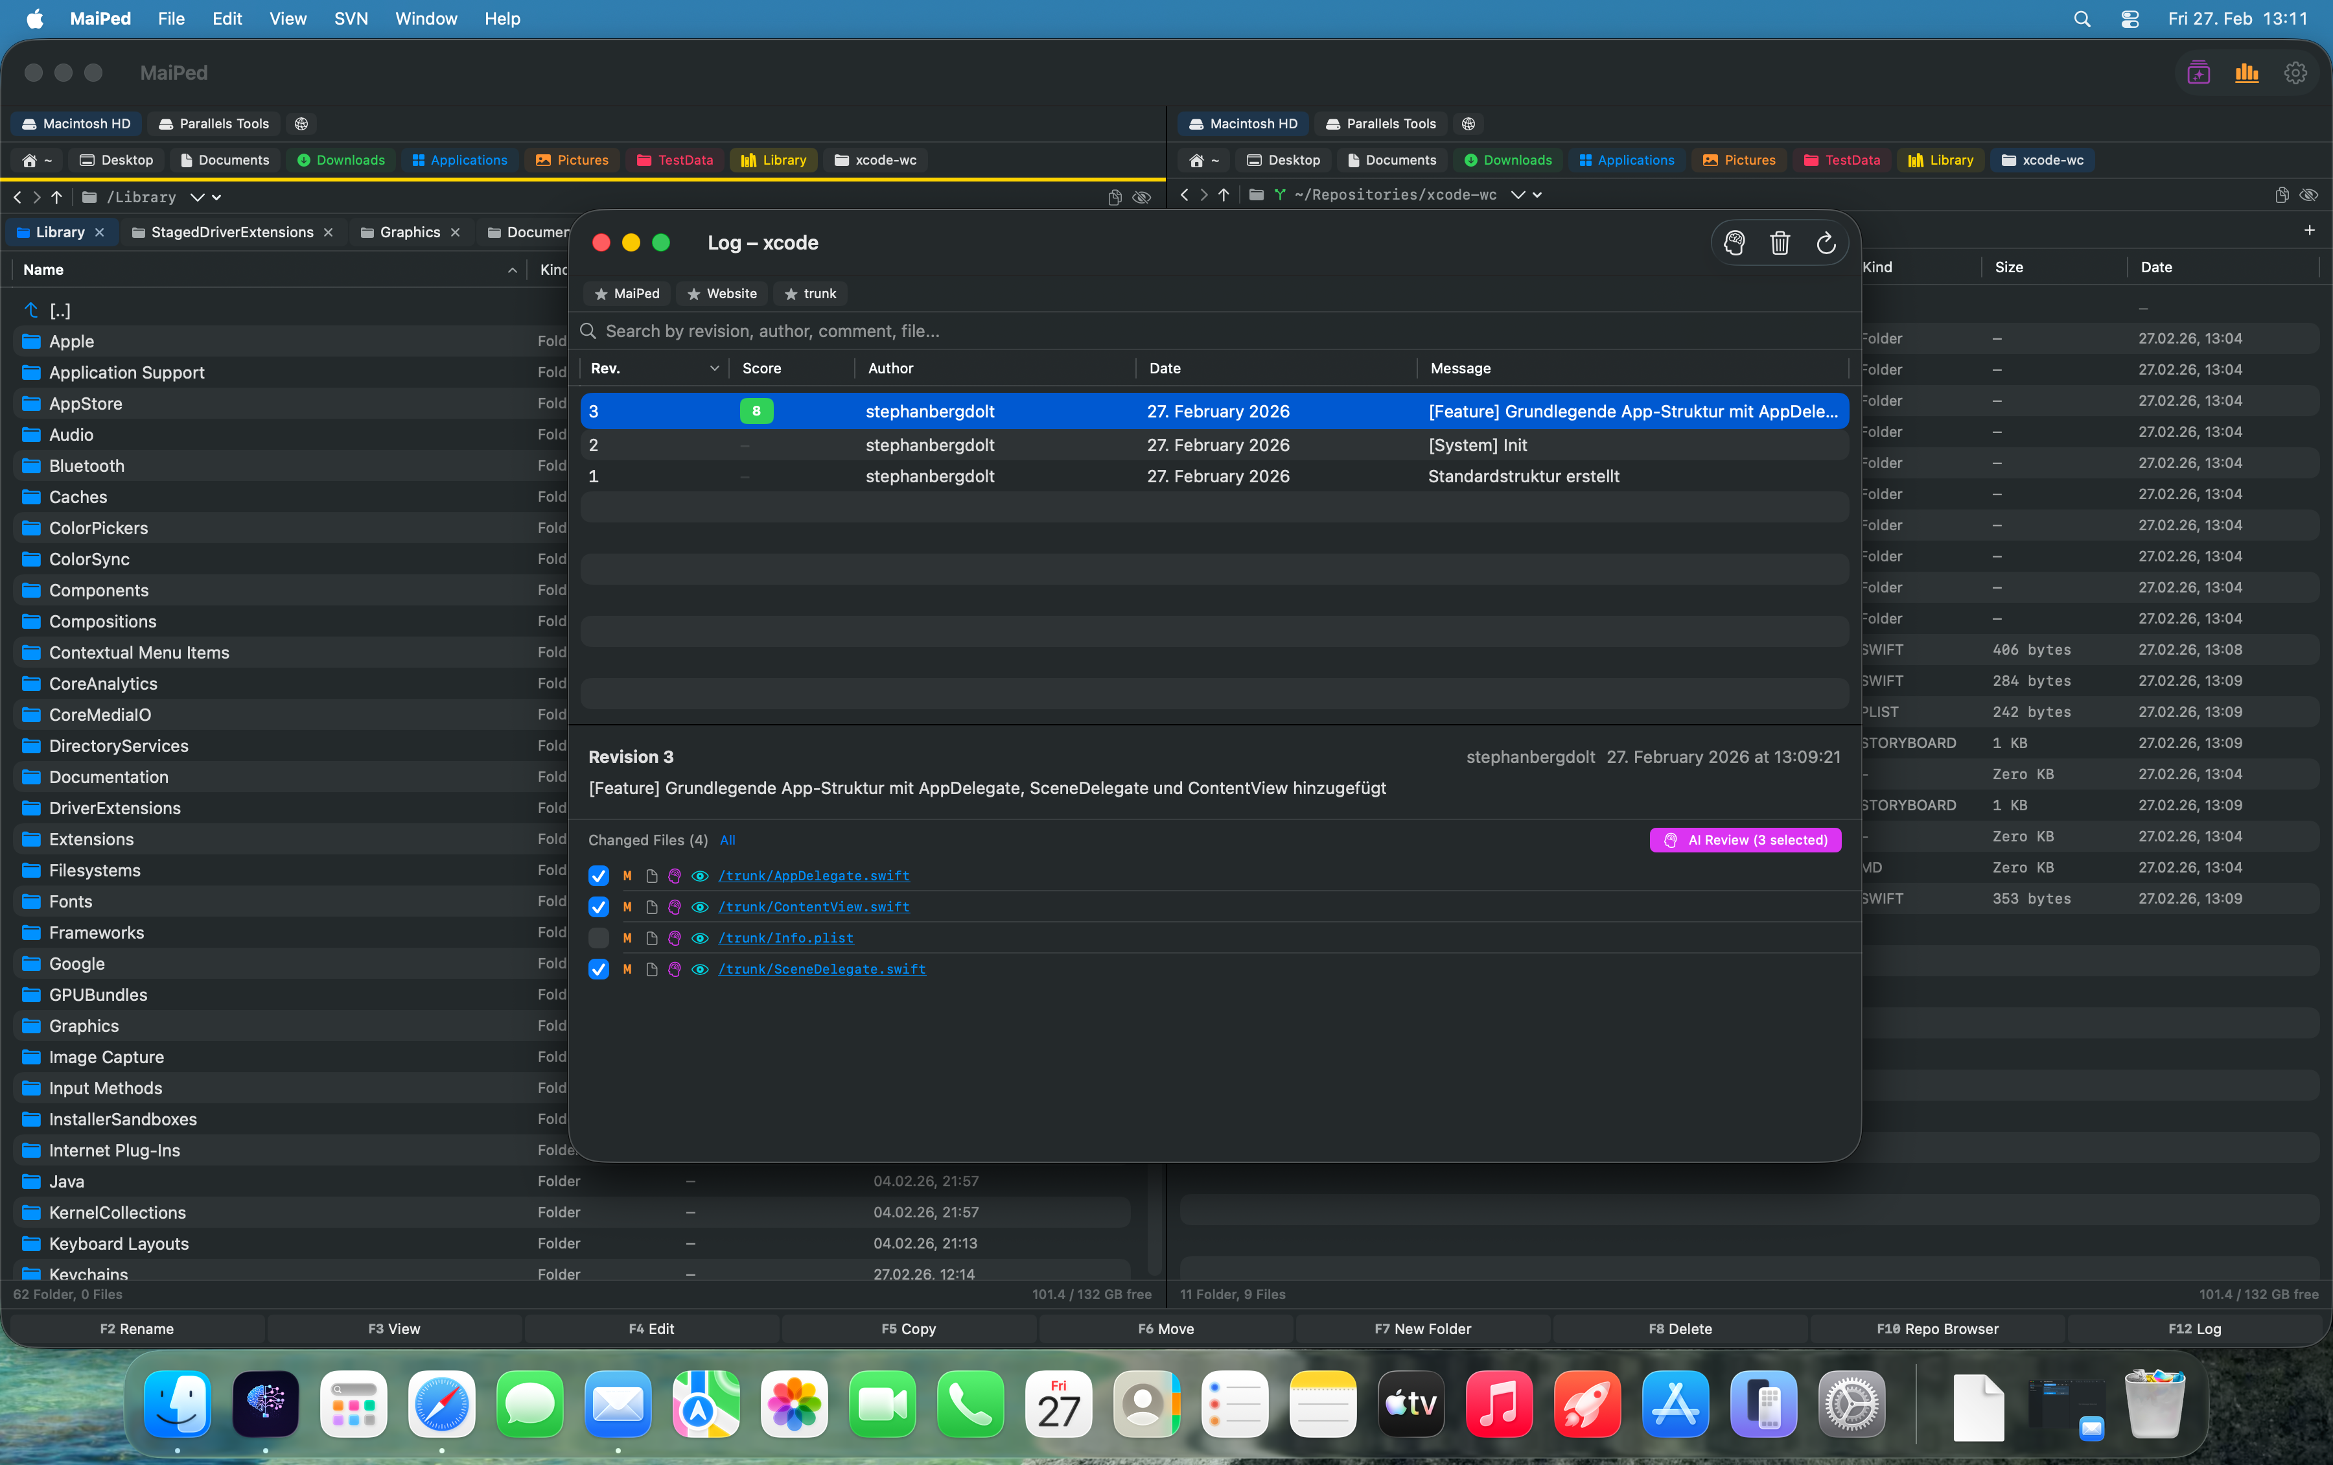Click the statistics chart icon top right
Image resolution: width=2333 pixels, height=1465 pixels.
(2247, 72)
